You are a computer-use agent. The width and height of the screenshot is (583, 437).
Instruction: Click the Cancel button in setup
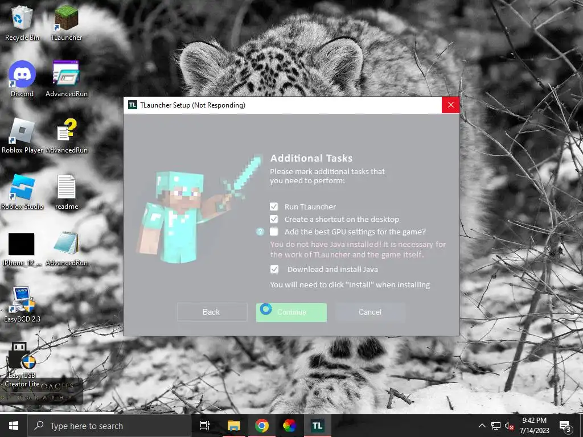[370, 312]
